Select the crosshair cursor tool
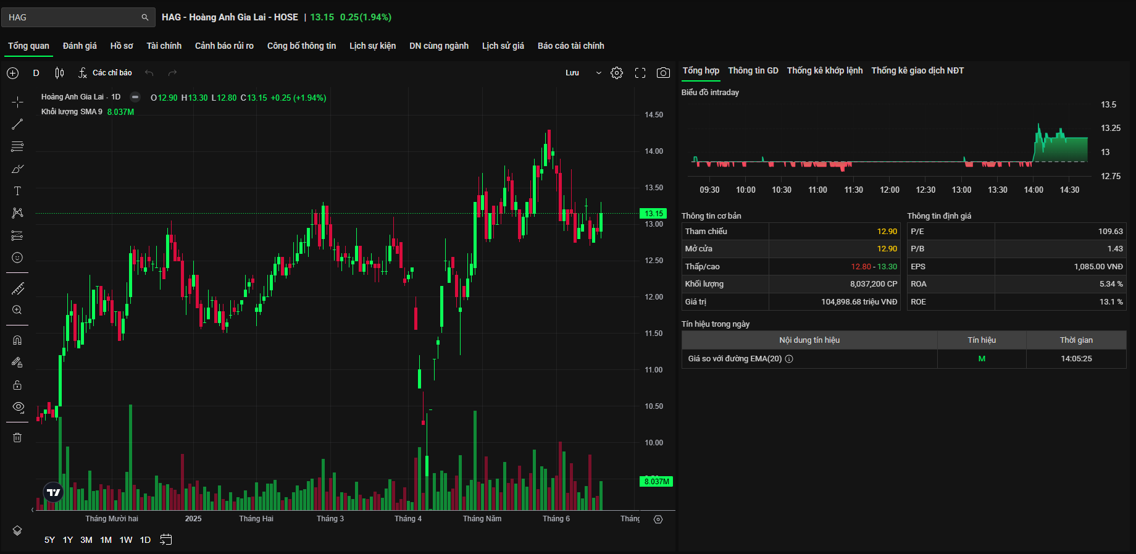The width and height of the screenshot is (1136, 554). click(17, 102)
